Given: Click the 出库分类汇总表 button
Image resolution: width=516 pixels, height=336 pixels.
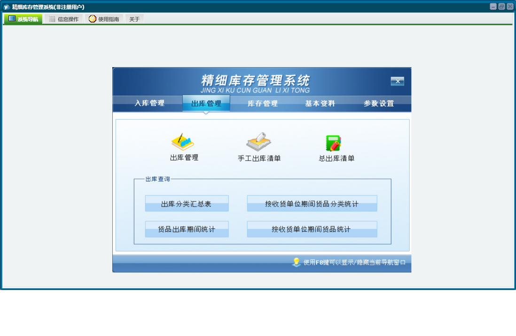Looking at the screenshot, I should pyautogui.click(x=187, y=204).
